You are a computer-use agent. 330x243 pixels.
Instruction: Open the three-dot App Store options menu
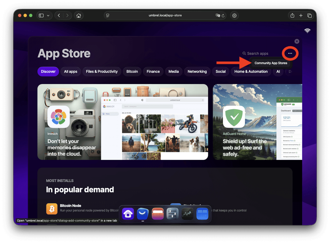tap(290, 53)
